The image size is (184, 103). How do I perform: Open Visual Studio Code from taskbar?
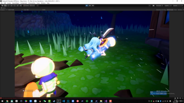coord(64,101)
